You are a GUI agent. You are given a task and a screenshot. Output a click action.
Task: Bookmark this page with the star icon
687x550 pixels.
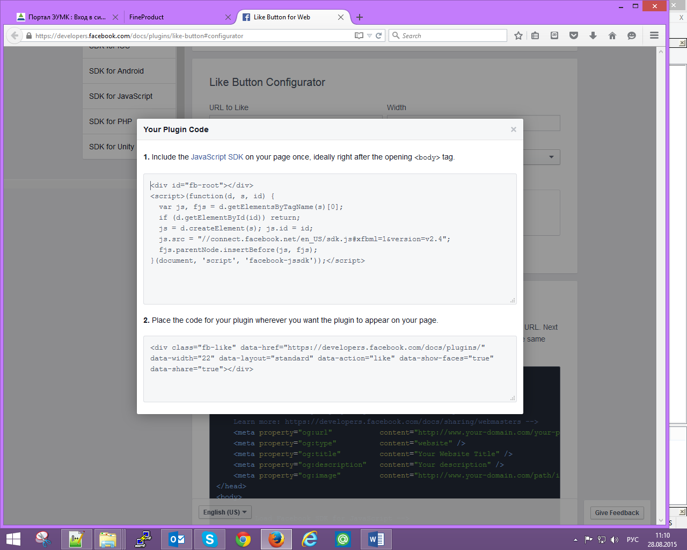coord(518,35)
